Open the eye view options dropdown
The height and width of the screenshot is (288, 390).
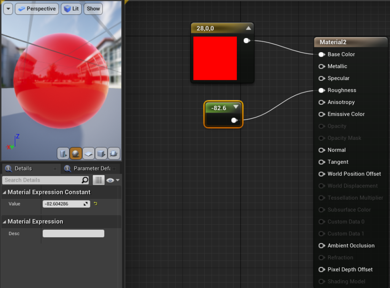click(x=113, y=180)
